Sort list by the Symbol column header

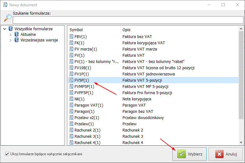94,30
